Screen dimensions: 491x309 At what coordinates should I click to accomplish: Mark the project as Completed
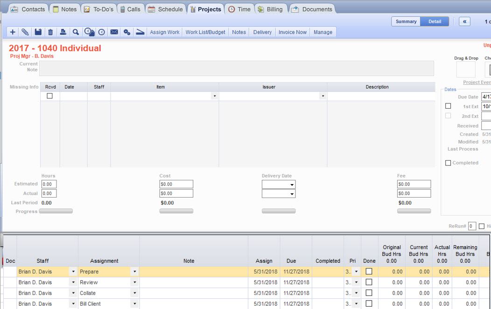pyautogui.click(x=448, y=163)
